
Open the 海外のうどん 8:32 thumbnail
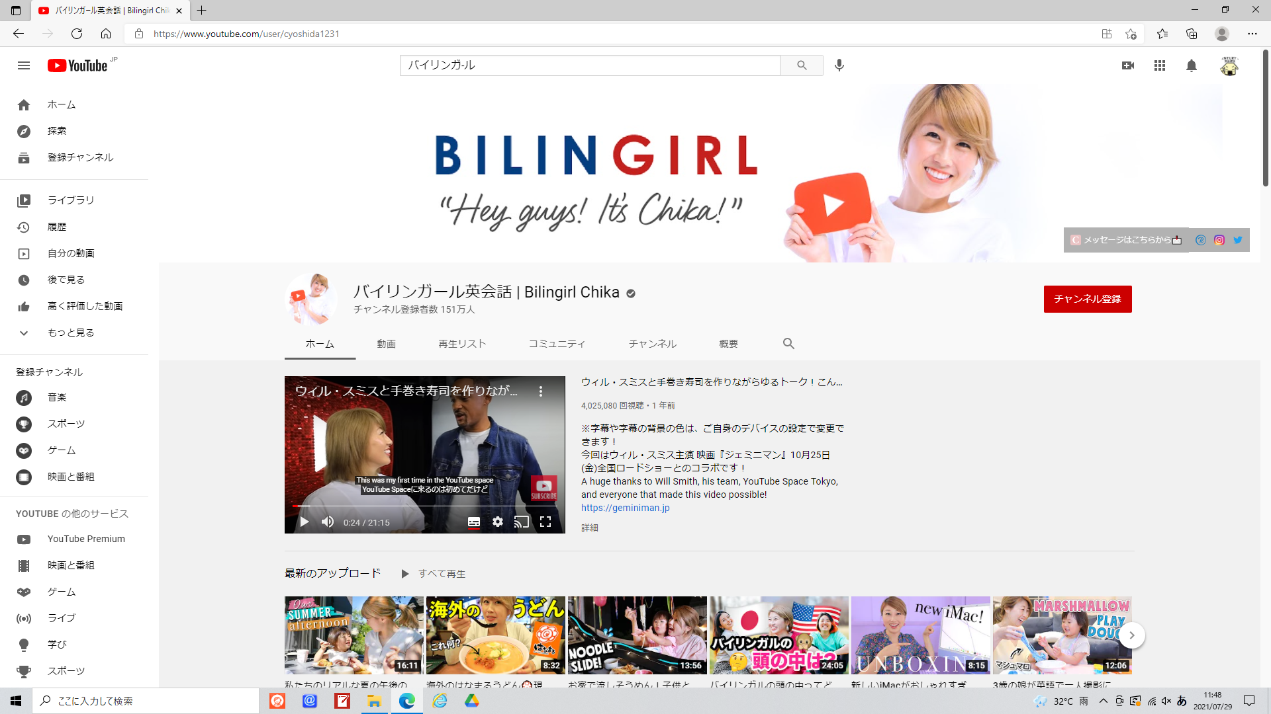496,635
